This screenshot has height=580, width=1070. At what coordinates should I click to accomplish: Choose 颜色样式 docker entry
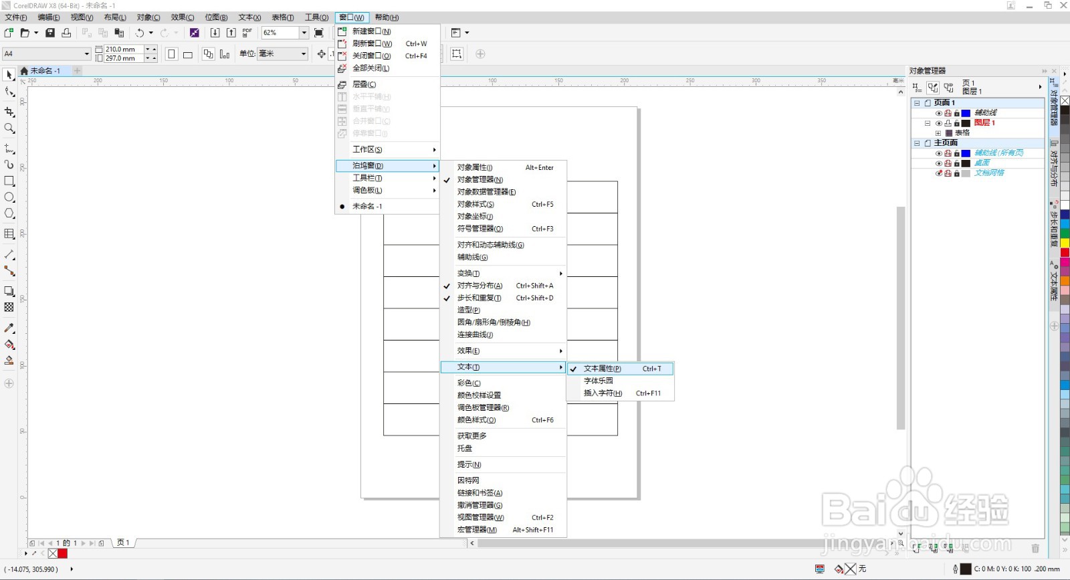[x=503, y=420]
